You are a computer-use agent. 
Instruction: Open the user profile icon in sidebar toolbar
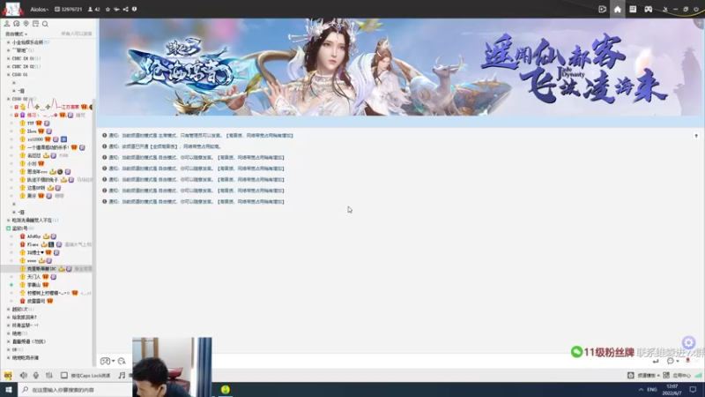7,24
